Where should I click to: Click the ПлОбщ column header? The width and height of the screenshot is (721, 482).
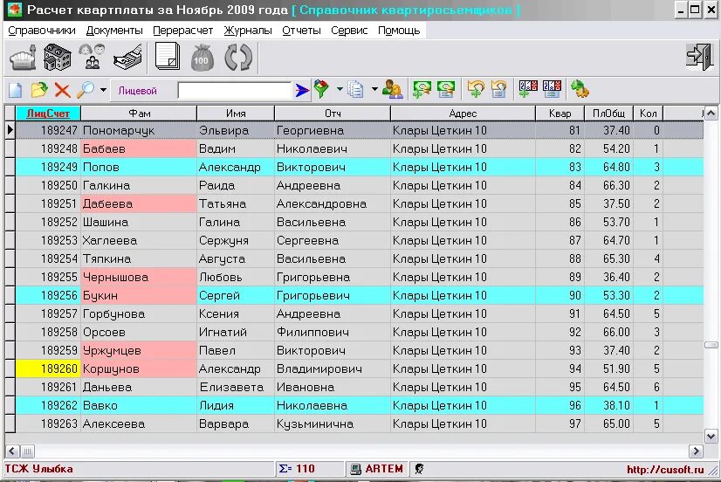coord(608,114)
